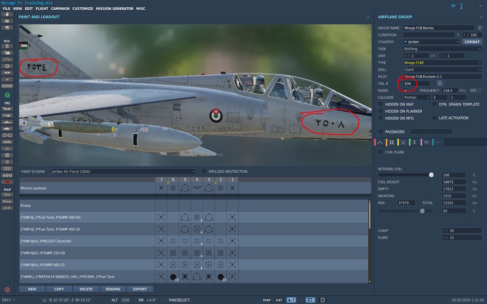The height and width of the screenshot is (304, 487).
Task: Toggle the Payload Restriction checkbox
Action: 204,171
